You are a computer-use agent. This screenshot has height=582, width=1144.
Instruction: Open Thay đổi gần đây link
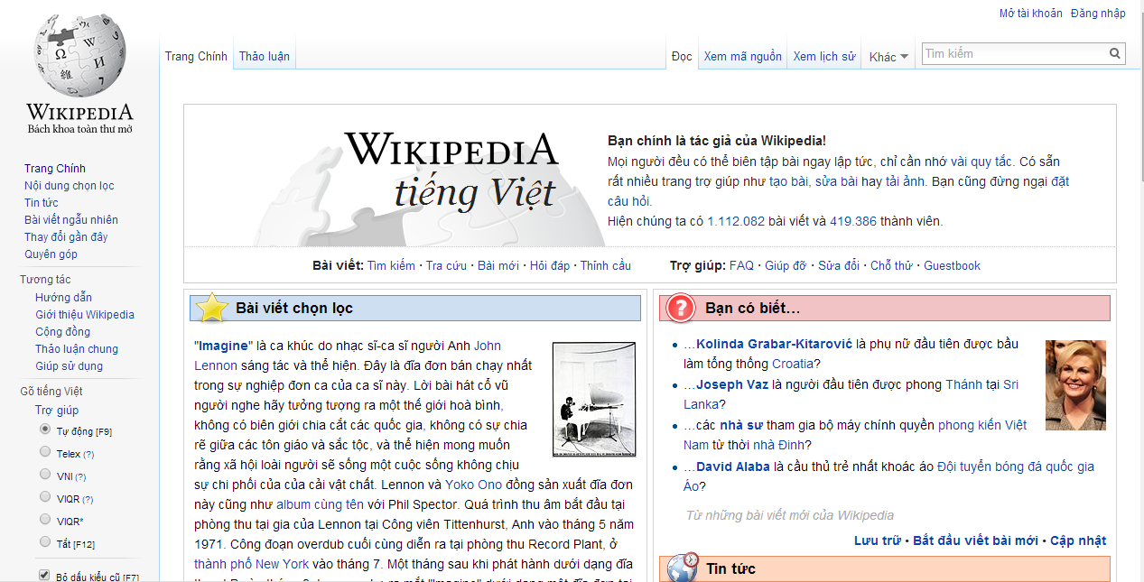[x=66, y=237]
